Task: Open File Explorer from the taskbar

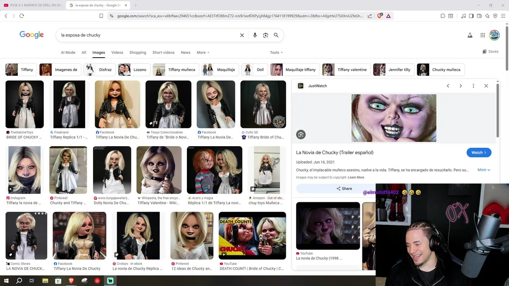Action: point(45,281)
